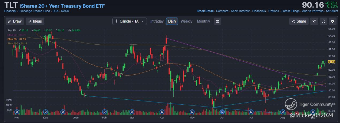The image size is (340, 123).
Task: Click the dividend marker above the Dec label
Action: [45, 112]
